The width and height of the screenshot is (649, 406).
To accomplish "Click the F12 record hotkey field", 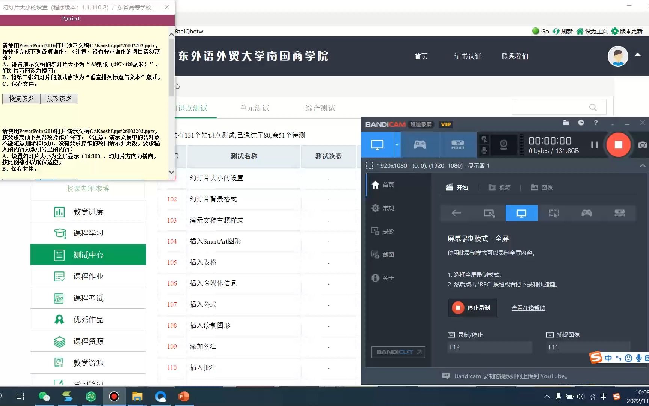I will click(490, 347).
